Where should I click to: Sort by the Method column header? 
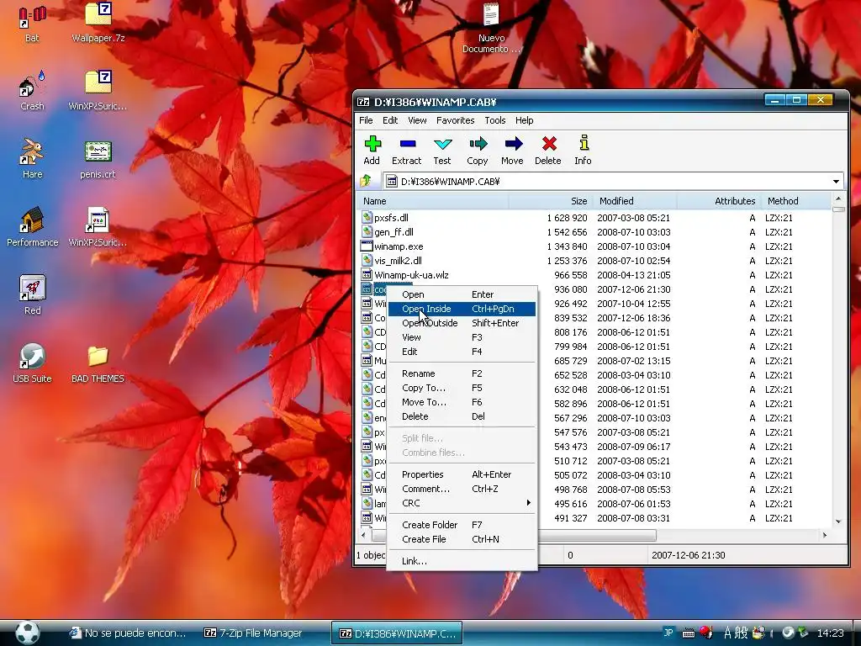(x=796, y=201)
